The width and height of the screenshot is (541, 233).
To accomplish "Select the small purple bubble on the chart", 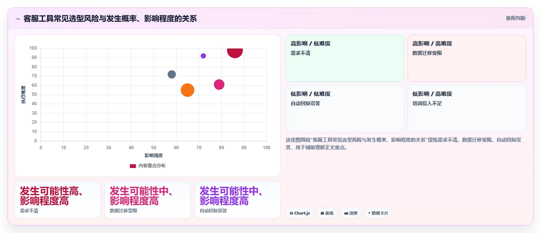I will pyautogui.click(x=203, y=56).
